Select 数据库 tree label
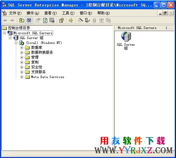Viewport: 176px width, 158px height. pos(37,48)
